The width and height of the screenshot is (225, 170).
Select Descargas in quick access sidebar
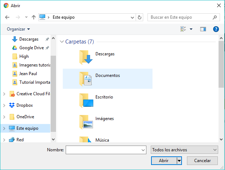(x=29, y=39)
